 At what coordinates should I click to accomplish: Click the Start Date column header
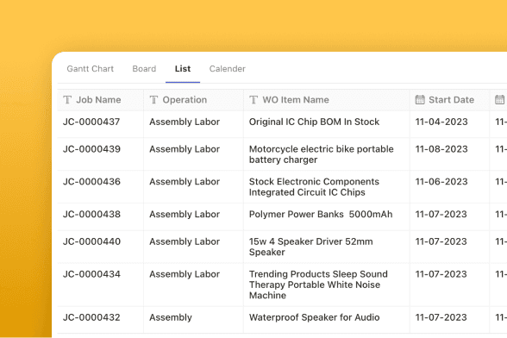click(452, 100)
